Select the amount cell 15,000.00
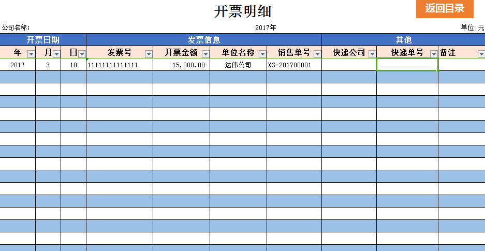Screen dimensions: 485x251 click(182, 65)
